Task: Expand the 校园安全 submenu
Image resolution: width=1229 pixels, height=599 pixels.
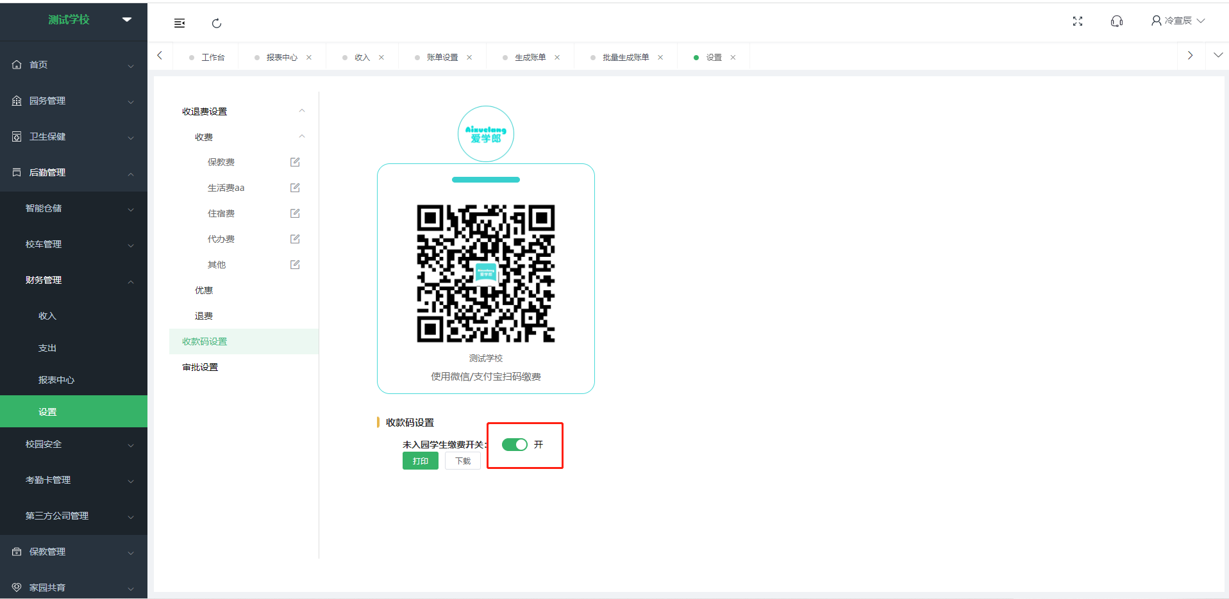Action: click(74, 444)
